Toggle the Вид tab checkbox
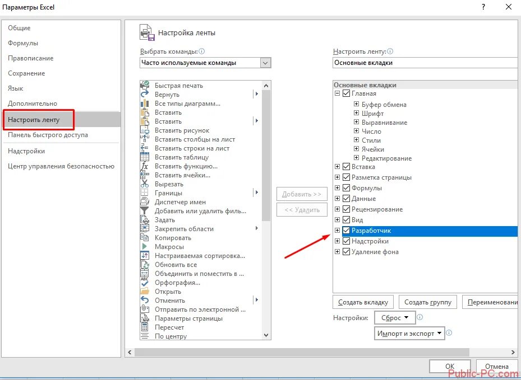The width and height of the screenshot is (521, 380). pos(346,219)
